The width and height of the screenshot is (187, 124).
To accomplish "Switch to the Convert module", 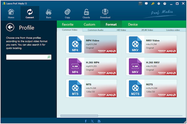I will click(30, 14).
